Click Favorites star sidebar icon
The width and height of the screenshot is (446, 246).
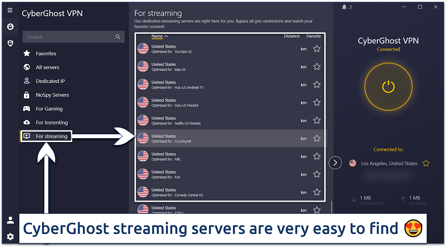click(27, 53)
